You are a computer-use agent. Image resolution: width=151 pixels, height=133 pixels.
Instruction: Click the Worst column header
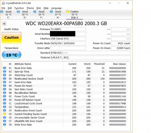(87, 64)
